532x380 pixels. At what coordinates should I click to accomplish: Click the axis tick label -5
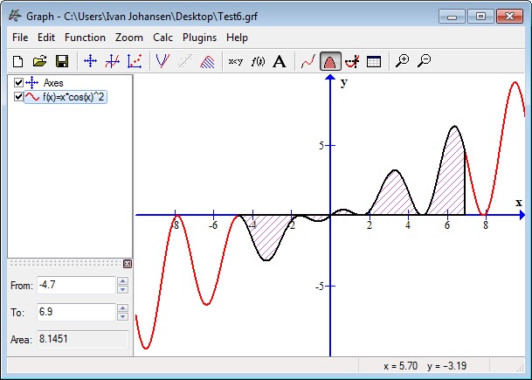coord(320,287)
